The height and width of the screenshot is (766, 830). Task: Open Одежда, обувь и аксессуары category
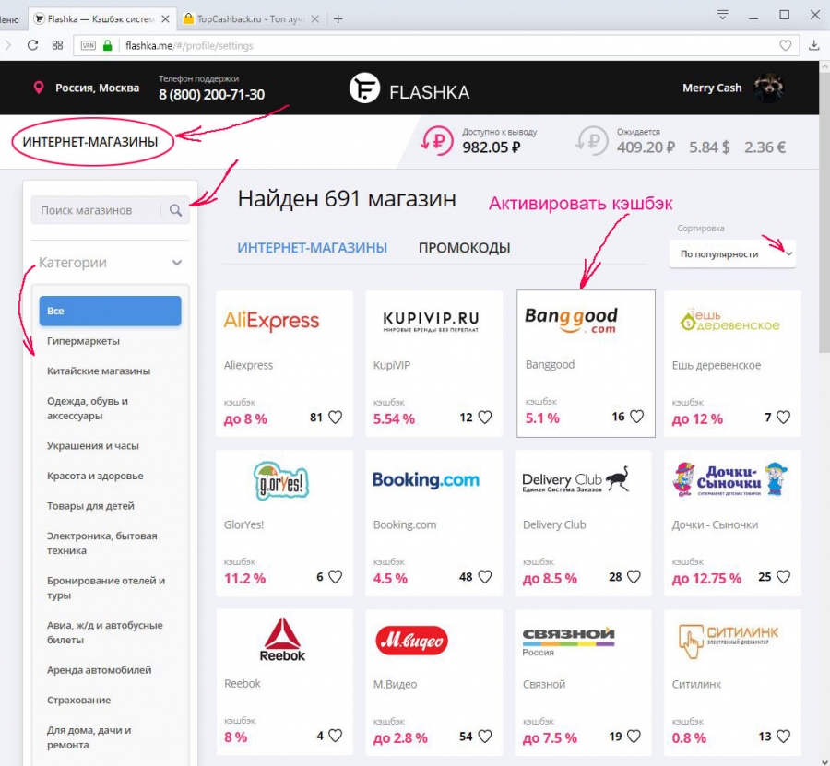click(x=88, y=407)
